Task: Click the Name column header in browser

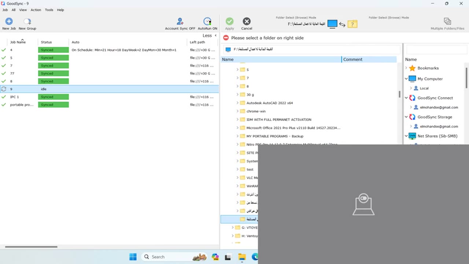Action: 281,59
